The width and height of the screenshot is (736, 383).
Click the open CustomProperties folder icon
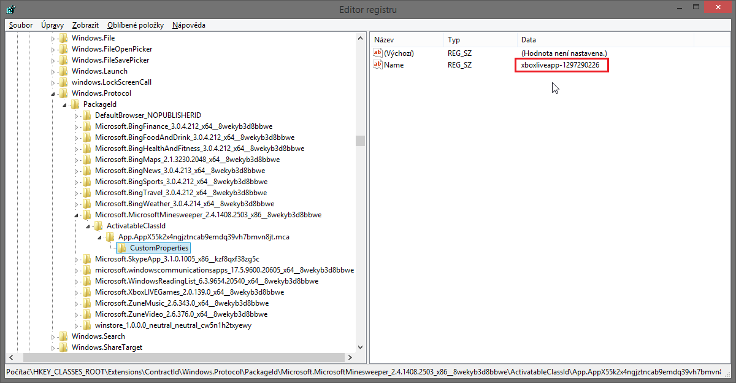click(x=121, y=248)
